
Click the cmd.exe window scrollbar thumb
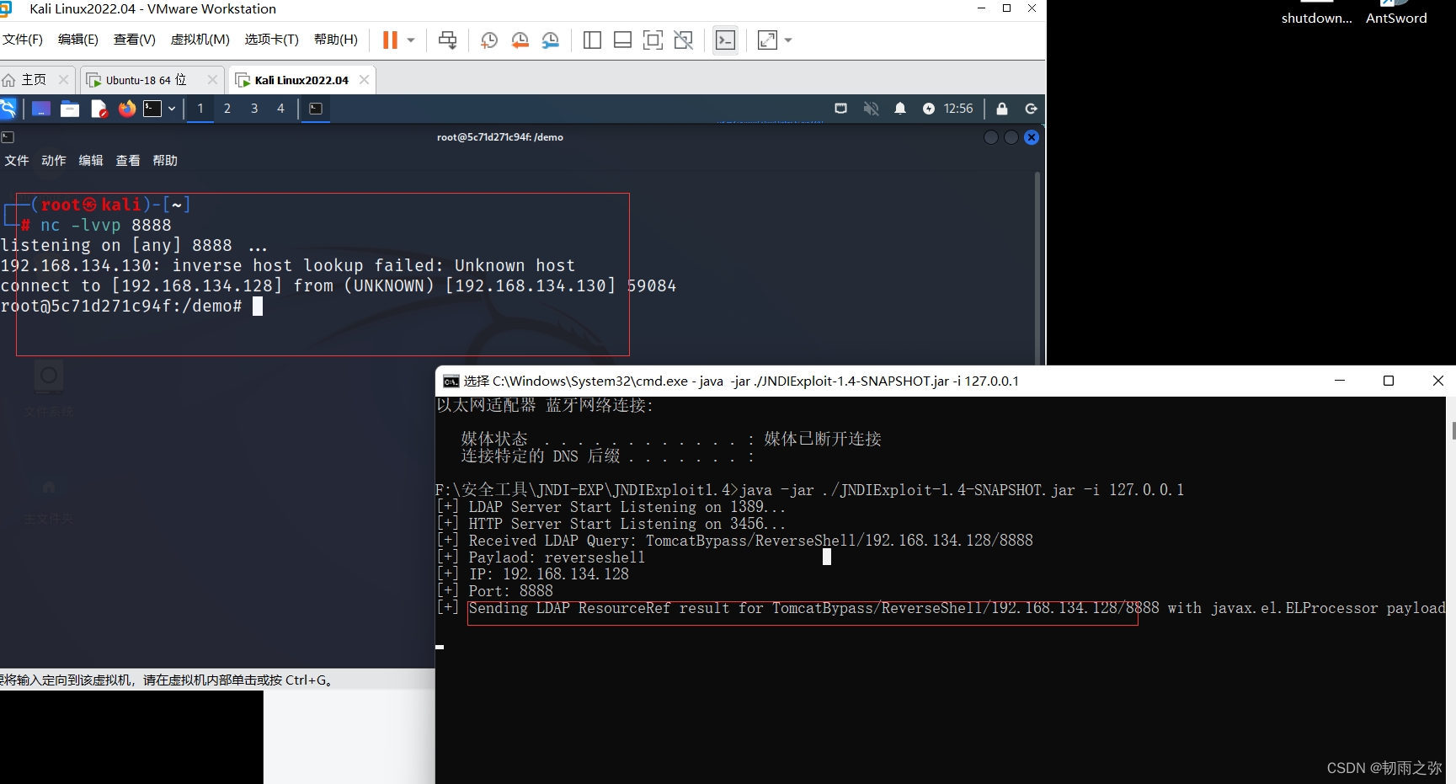point(1453,430)
